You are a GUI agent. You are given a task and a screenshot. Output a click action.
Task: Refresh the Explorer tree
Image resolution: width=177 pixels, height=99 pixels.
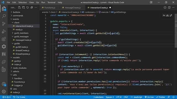(28, 7)
